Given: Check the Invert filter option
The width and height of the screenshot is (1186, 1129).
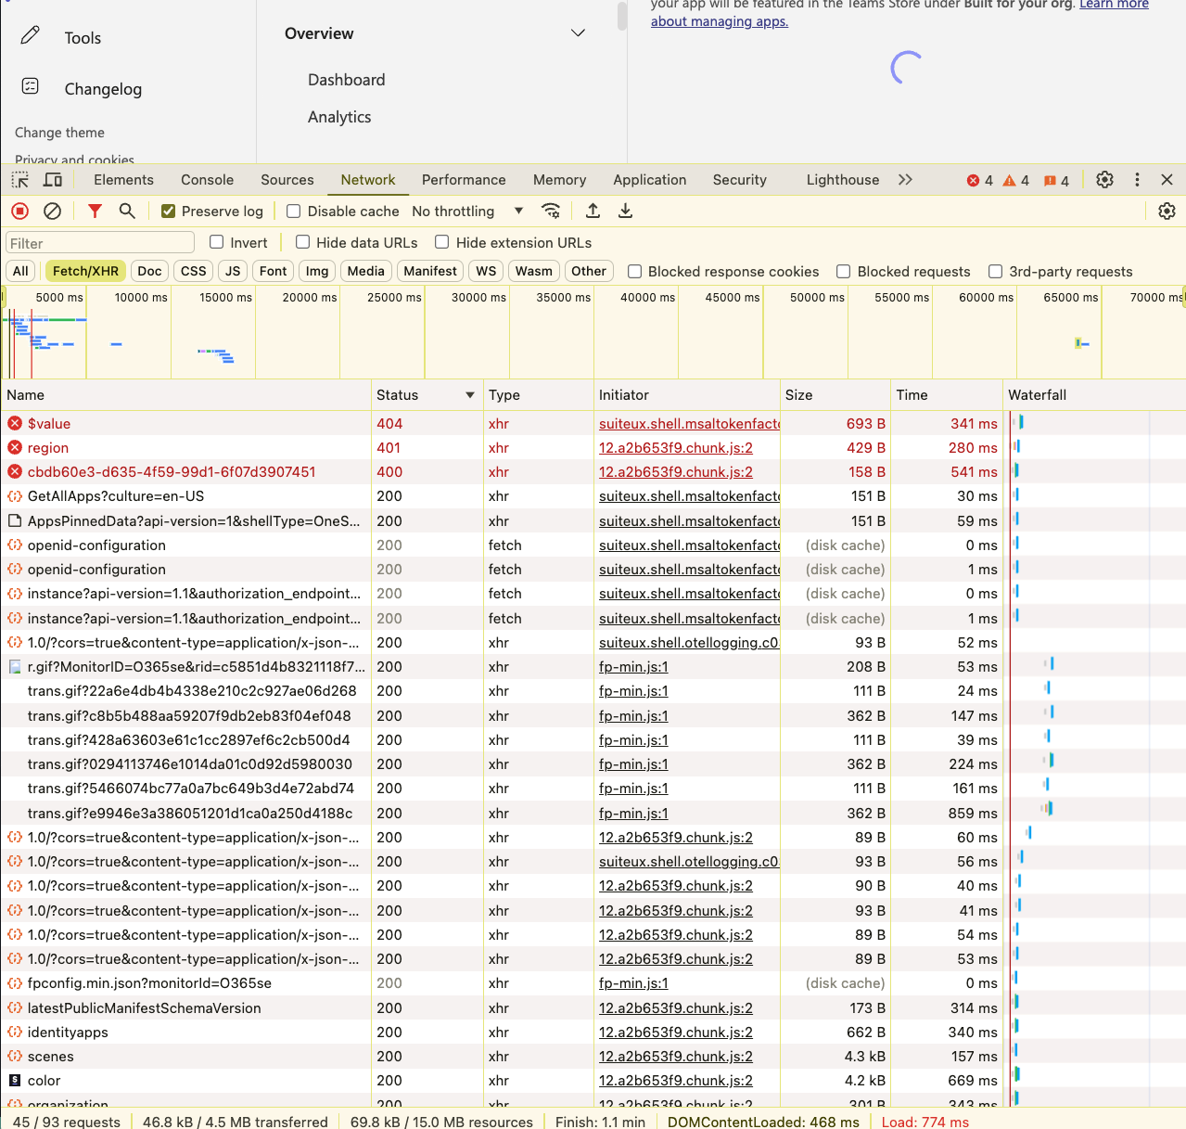Looking at the screenshot, I should 214,242.
